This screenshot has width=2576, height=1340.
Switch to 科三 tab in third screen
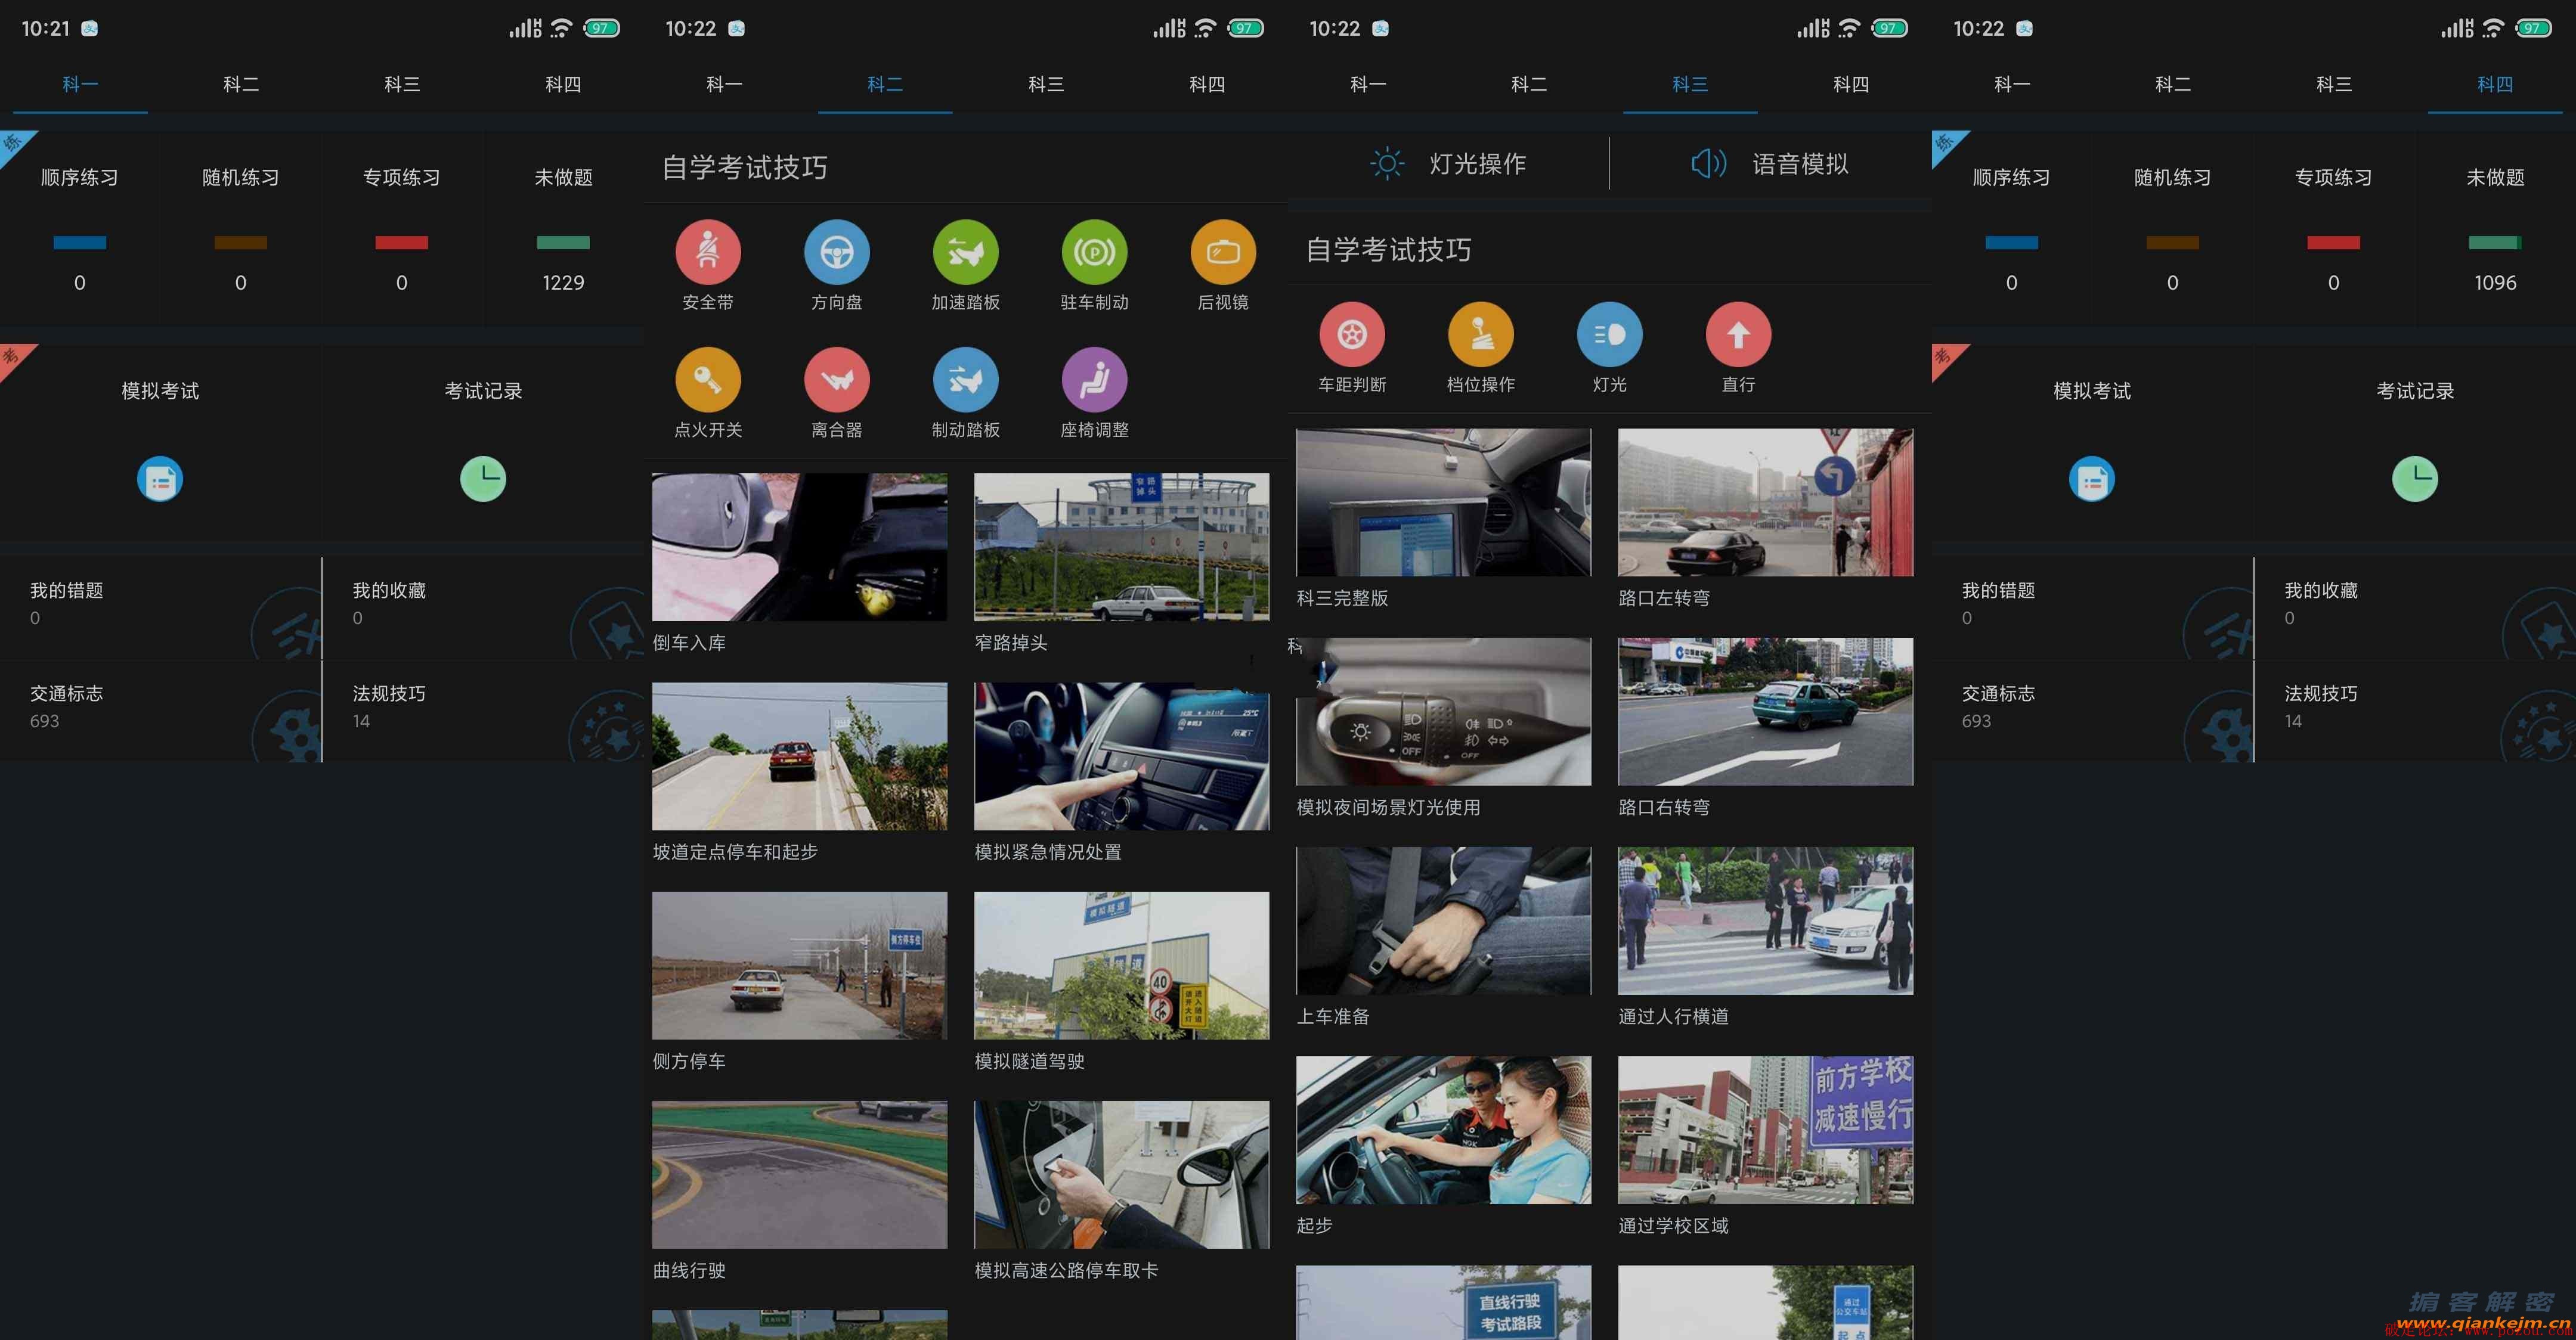(x=1690, y=85)
